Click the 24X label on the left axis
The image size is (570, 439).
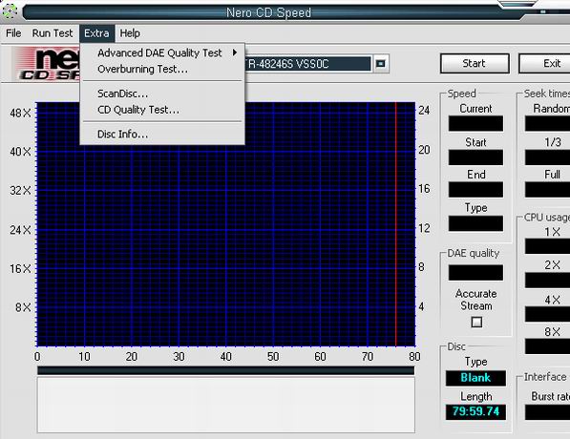pos(21,230)
